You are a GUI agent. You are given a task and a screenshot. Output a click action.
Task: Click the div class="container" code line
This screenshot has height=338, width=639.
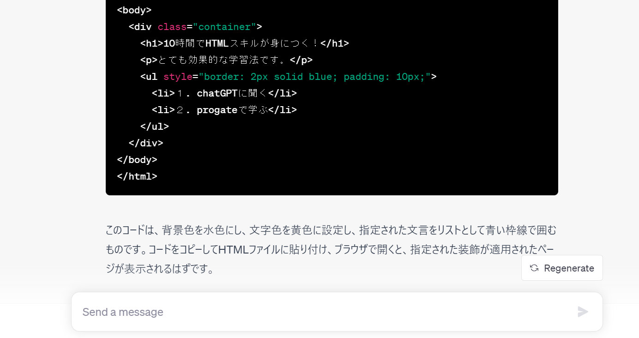point(195,27)
